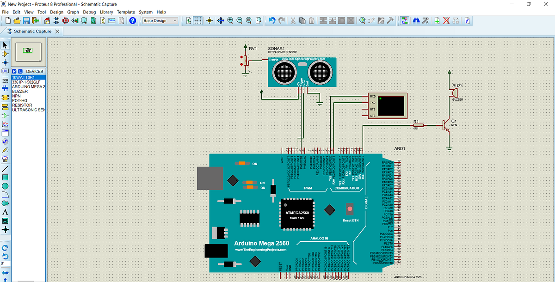Click the L library manage button
The image size is (555, 282).
[20, 71]
